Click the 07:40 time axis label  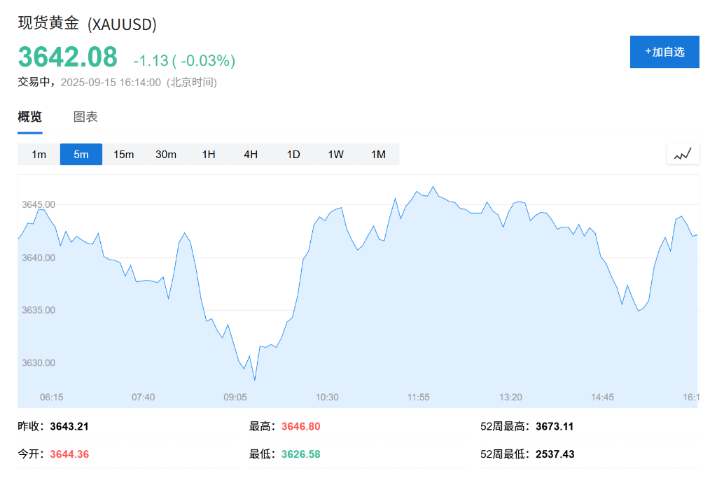click(x=143, y=397)
